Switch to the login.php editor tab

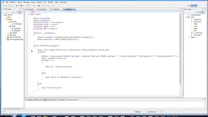pyautogui.click(x=43, y=9)
